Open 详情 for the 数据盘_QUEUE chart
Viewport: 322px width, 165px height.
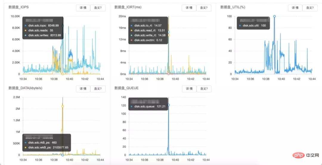[189, 89]
